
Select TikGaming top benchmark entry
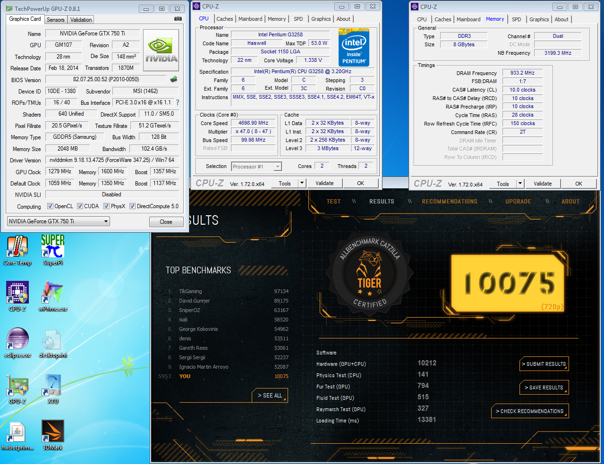(229, 291)
